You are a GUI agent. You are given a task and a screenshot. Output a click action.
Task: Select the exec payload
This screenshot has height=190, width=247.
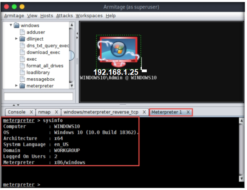32,59
